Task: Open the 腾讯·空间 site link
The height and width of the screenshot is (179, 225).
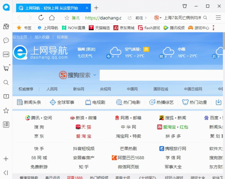Action: click(x=39, y=118)
